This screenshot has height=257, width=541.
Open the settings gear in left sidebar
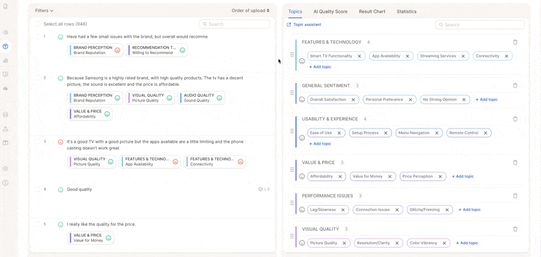pyautogui.click(x=5, y=168)
